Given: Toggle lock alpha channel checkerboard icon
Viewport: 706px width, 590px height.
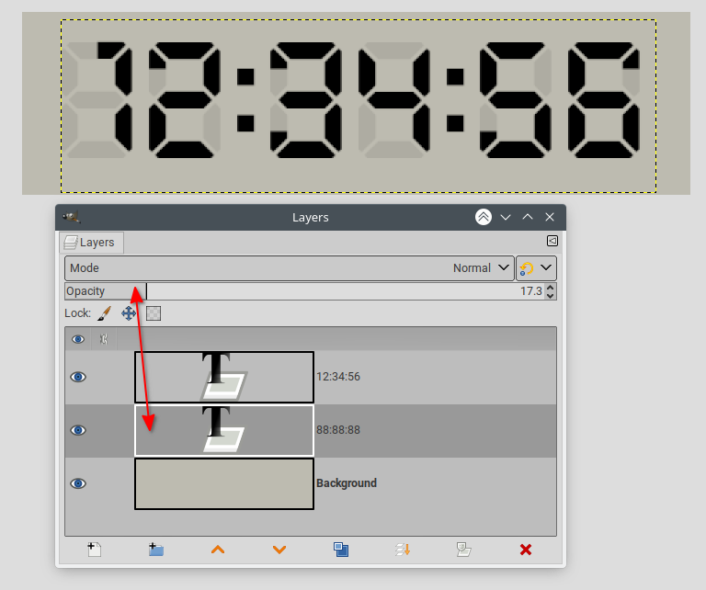Looking at the screenshot, I should pos(154,313).
